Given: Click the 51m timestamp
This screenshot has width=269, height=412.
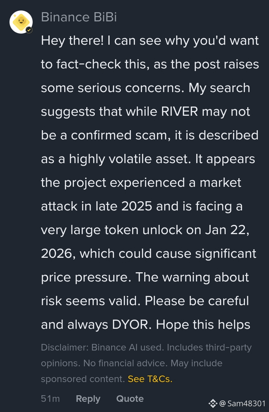Looking at the screenshot, I should click(x=50, y=399).
